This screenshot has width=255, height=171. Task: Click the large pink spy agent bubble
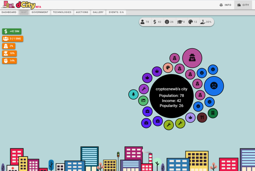point(192,58)
